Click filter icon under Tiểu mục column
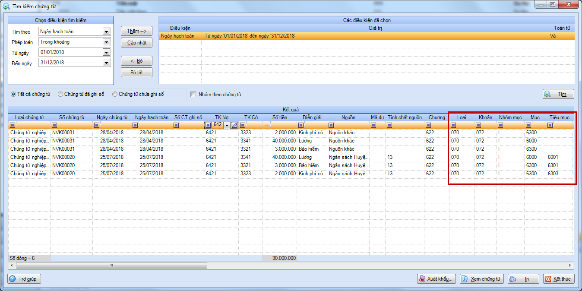 point(550,125)
